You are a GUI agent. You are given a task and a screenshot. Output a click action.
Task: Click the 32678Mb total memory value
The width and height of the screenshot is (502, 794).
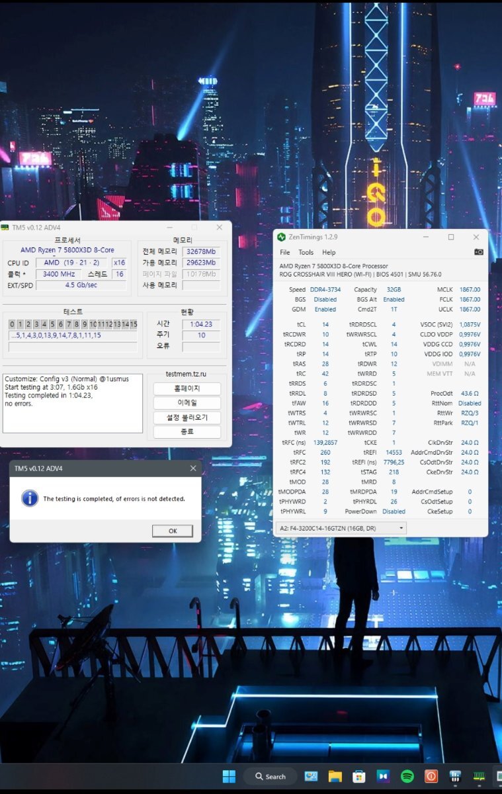pyautogui.click(x=201, y=251)
